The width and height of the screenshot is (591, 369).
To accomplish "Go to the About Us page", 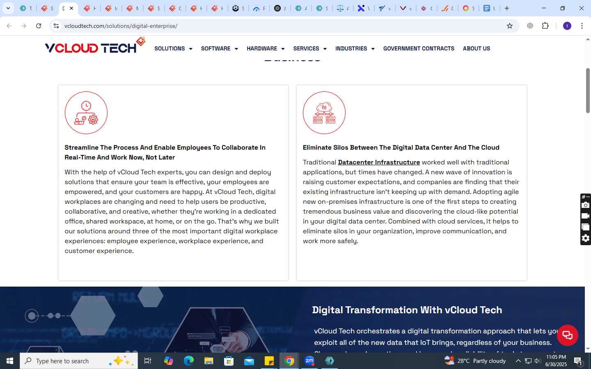I will coord(476,48).
